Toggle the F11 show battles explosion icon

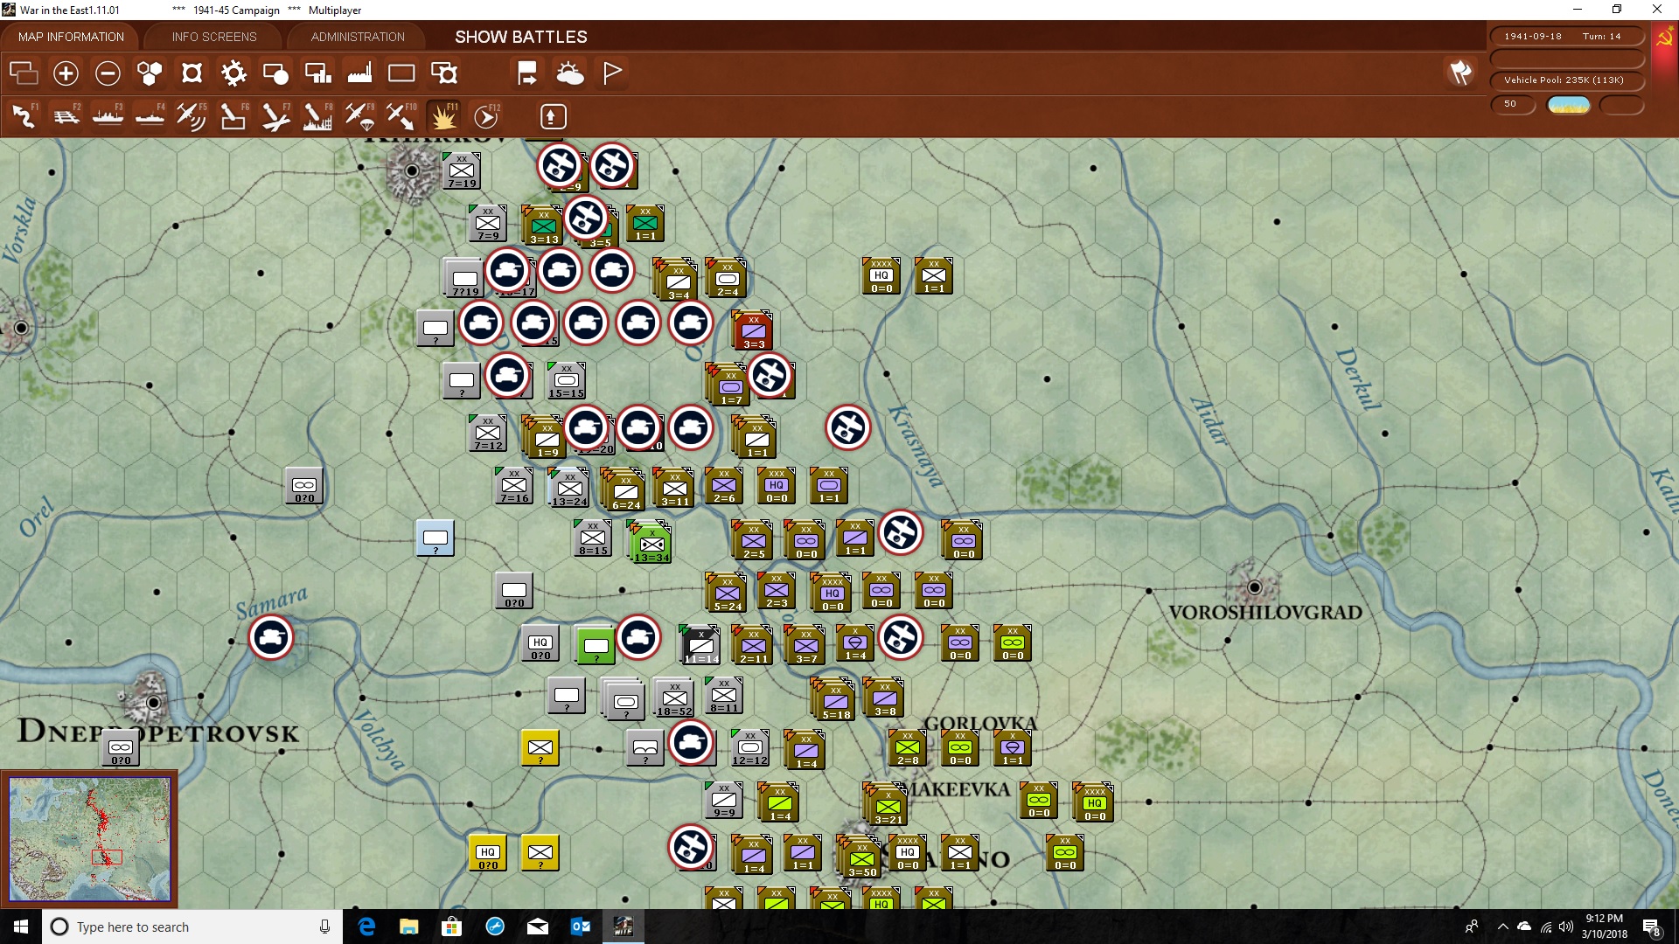click(443, 115)
